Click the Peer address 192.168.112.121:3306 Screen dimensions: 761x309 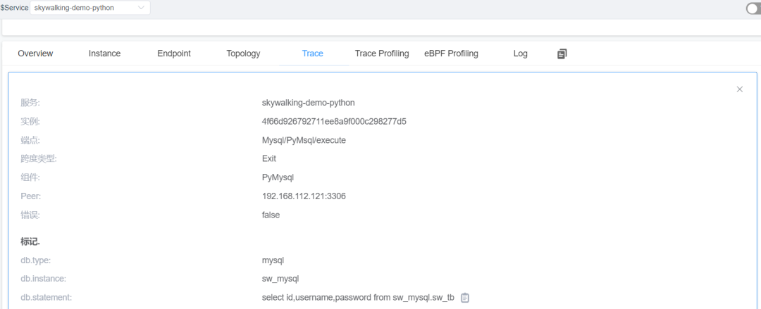point(304,196)
